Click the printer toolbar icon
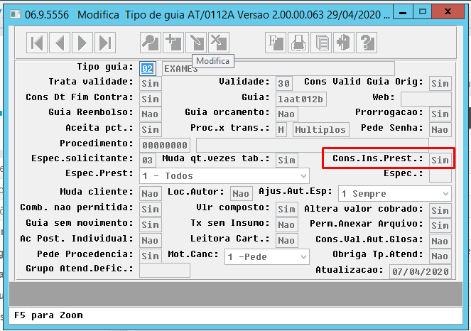The width and height of the screenshot is (471, 331). point(298,43)
